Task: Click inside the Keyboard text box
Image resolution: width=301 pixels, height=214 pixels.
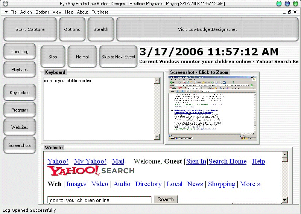Action: (99, 109)
